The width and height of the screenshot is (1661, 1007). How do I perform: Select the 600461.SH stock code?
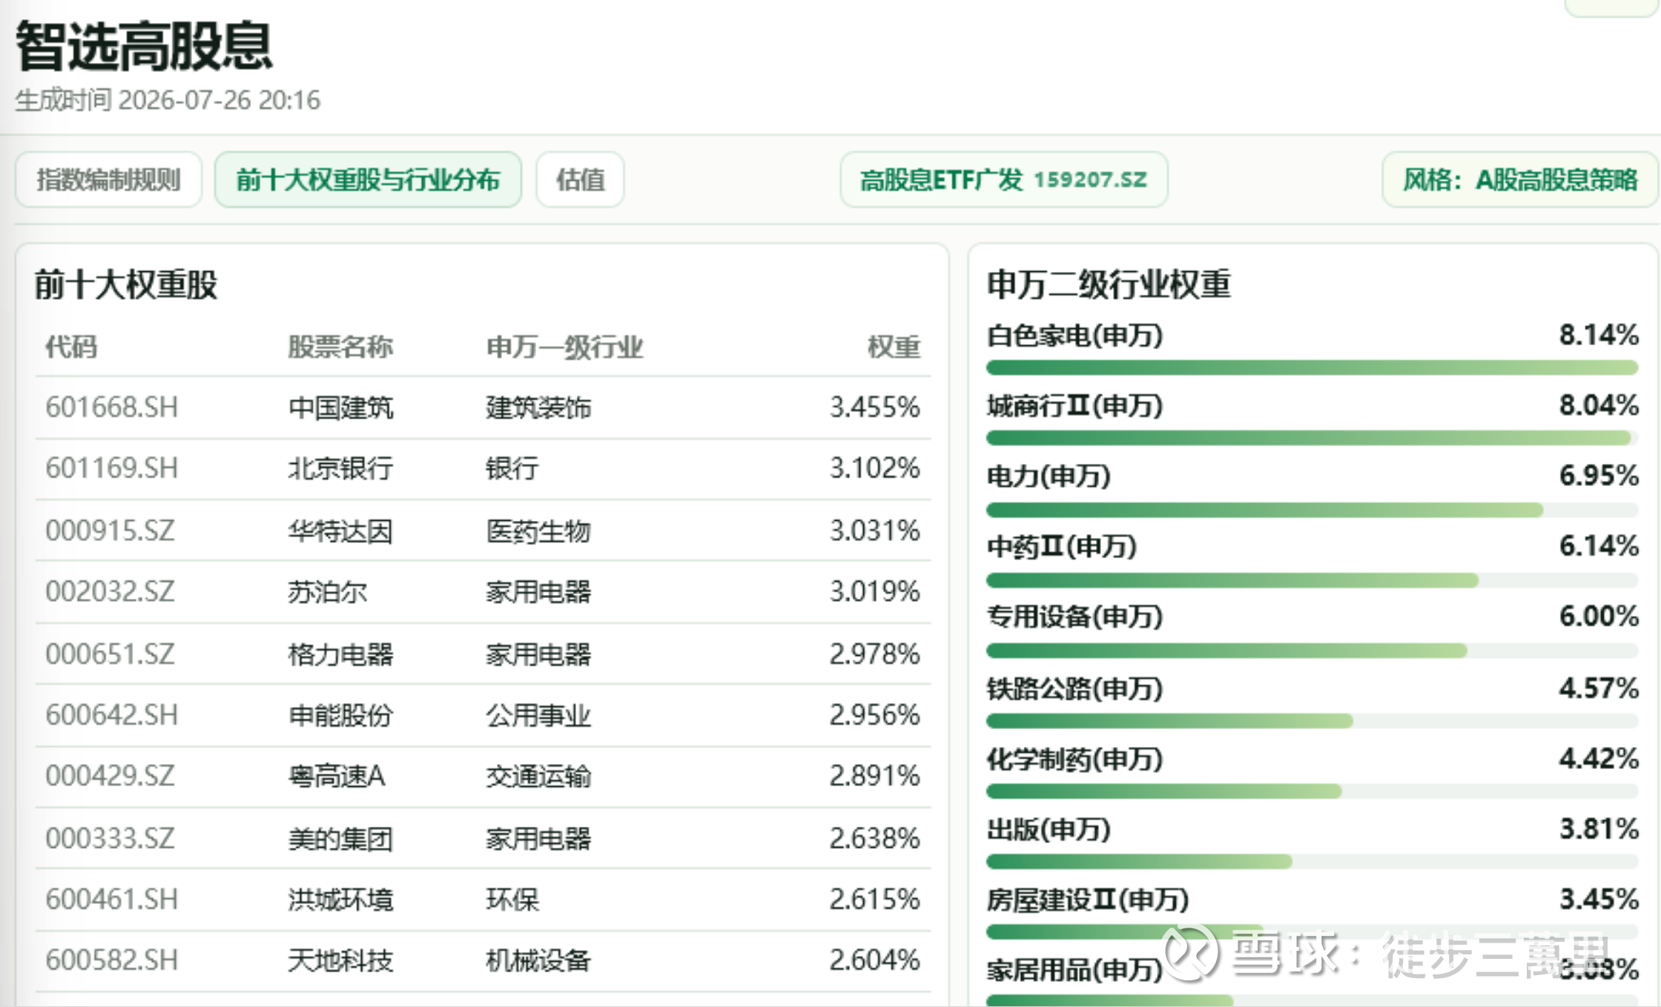point(112,899)
